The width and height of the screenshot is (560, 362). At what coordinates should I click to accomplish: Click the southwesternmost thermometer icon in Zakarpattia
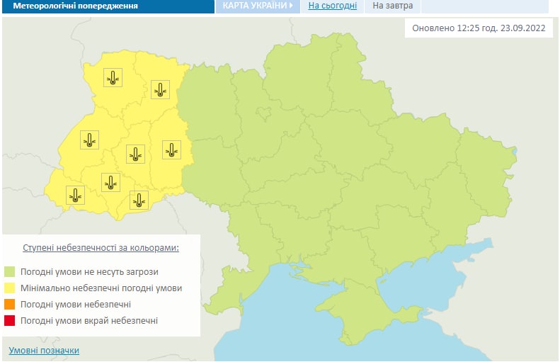(75, 195)
